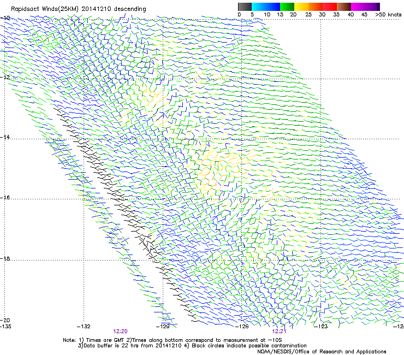Screen dimensions: 404x355
Task: Click the -132 longitude axis label
Action: [84, 327]
